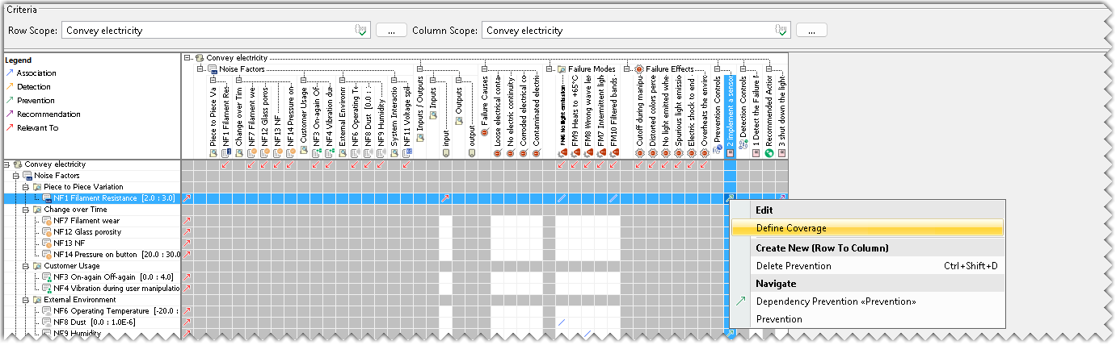Click the red arrow cell in NF12 Glass porosity row
This screenshot has width=1116, height=345.
187,232
